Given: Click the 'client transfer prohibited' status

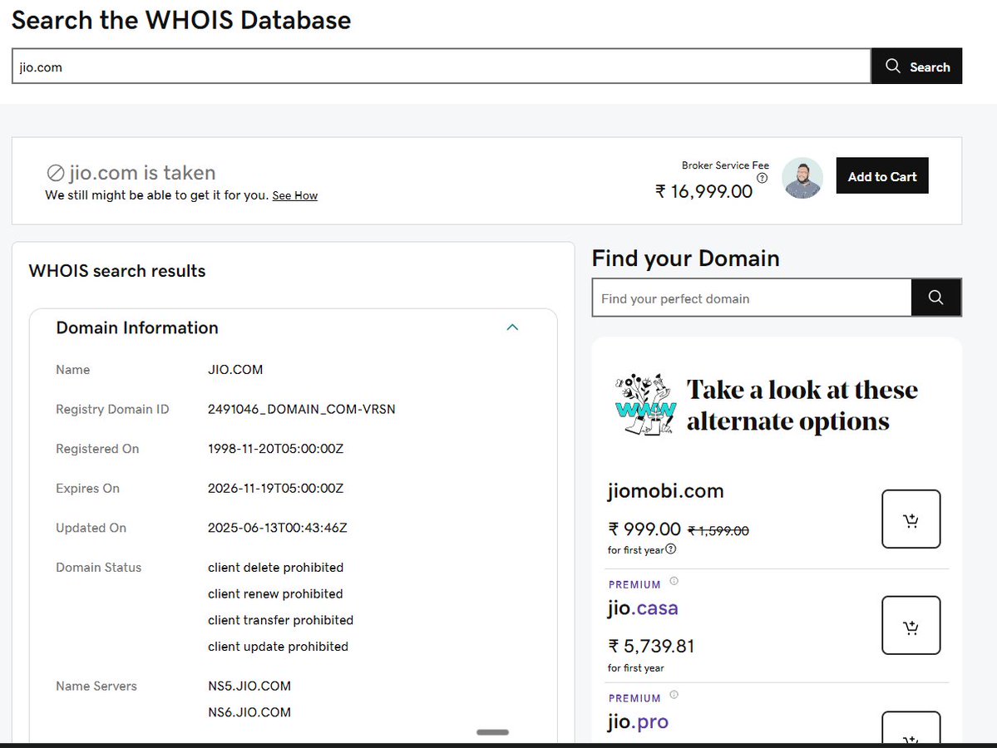Looking at the screenshot, I should (280, 620).
